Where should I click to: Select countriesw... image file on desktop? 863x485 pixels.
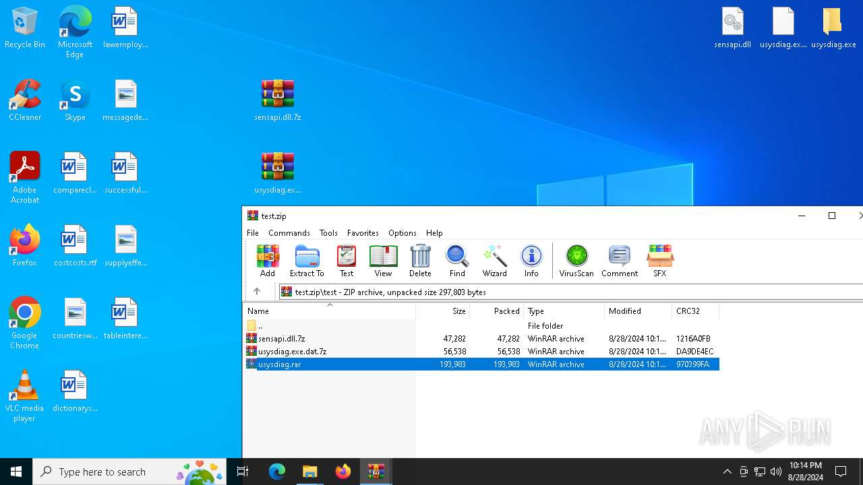click(75, 319)
